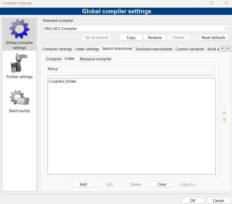The width and height of the screenshot is (232, 204).
Task: Open the Selected compiler dropdown
Action: (x=226, y=28)
